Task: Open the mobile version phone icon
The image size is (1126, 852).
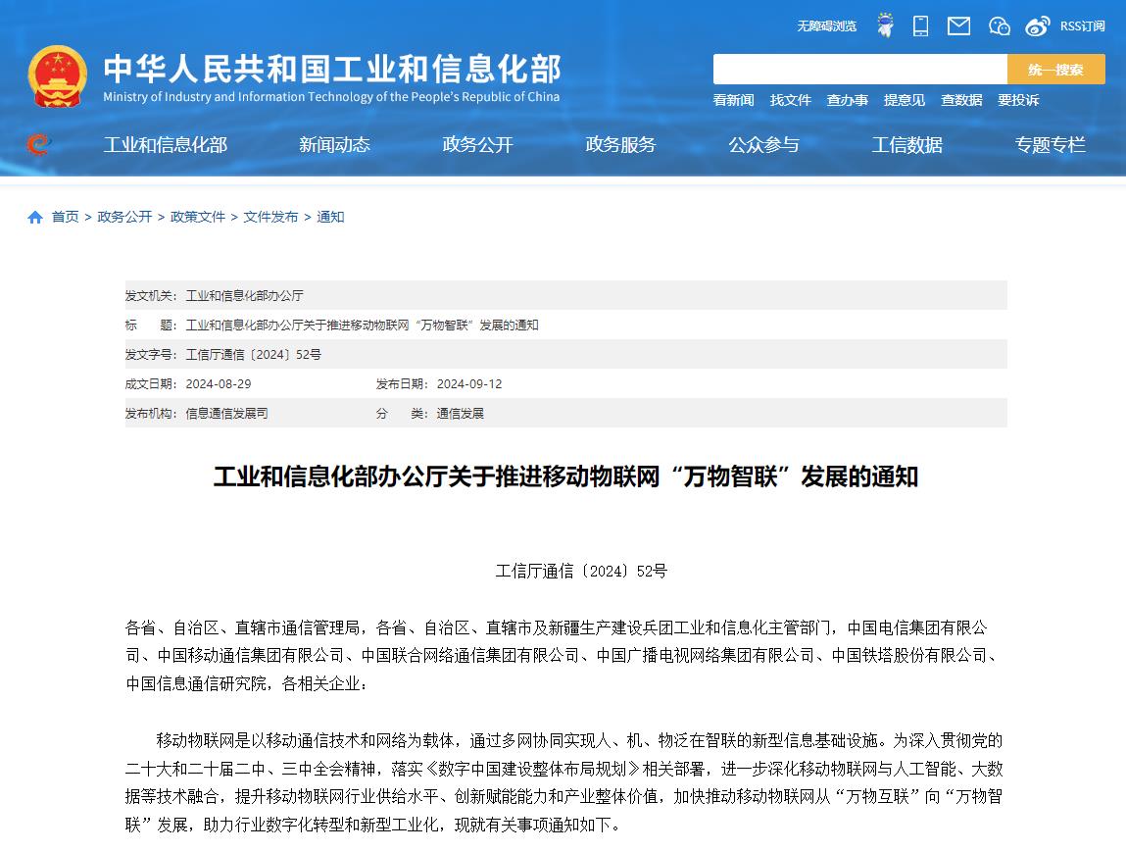Action: [920, 25]
